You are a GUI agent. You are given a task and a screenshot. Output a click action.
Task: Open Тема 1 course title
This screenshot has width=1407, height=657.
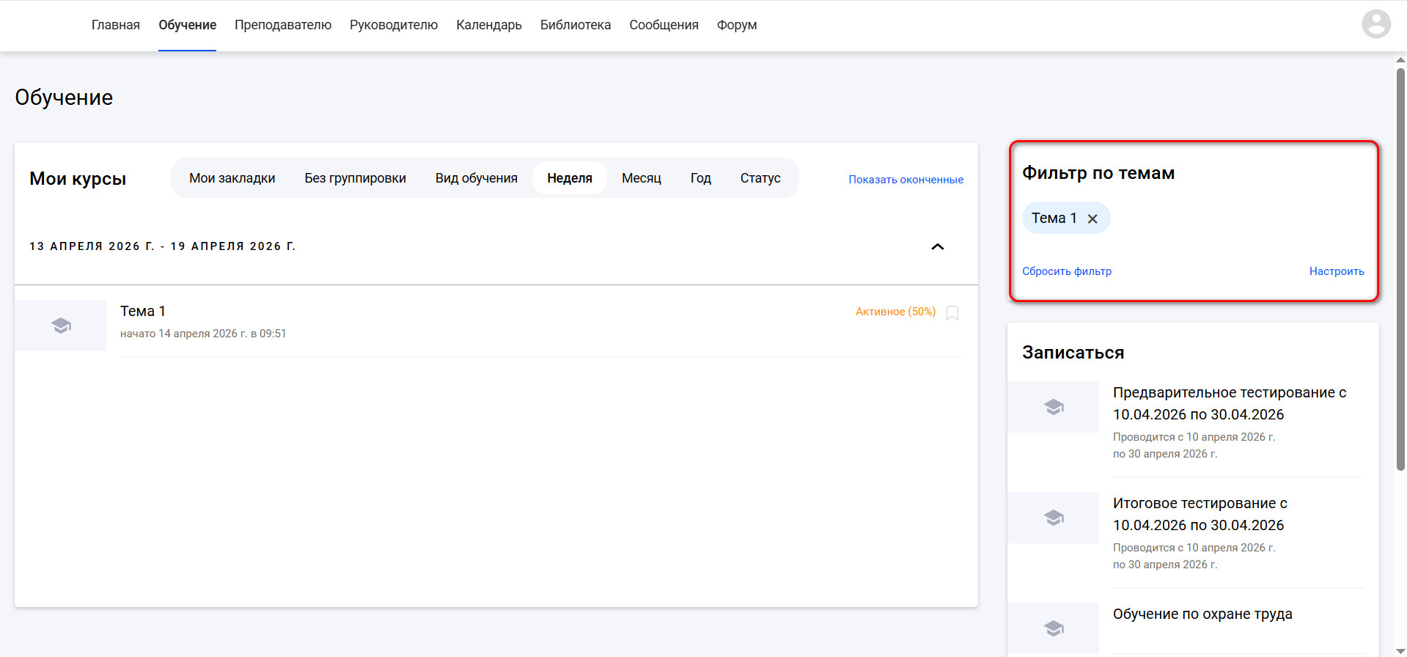click(143, 311)
